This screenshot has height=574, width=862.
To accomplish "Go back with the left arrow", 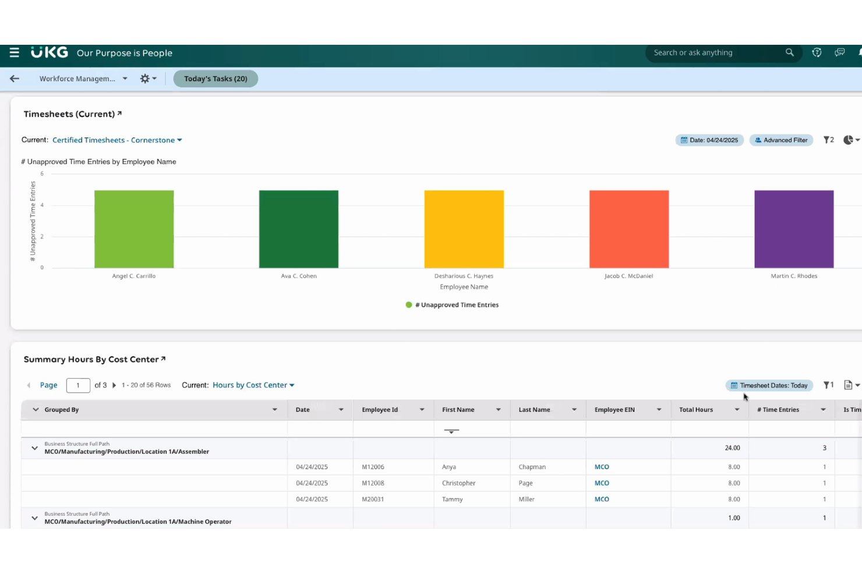I will pyautogui.click(x=15, y=79).
